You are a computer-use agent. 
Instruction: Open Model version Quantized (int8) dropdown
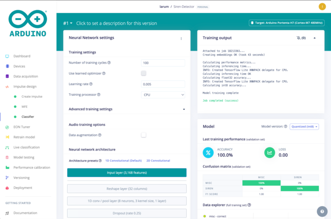pyautogui.click(x=304, y=127)
